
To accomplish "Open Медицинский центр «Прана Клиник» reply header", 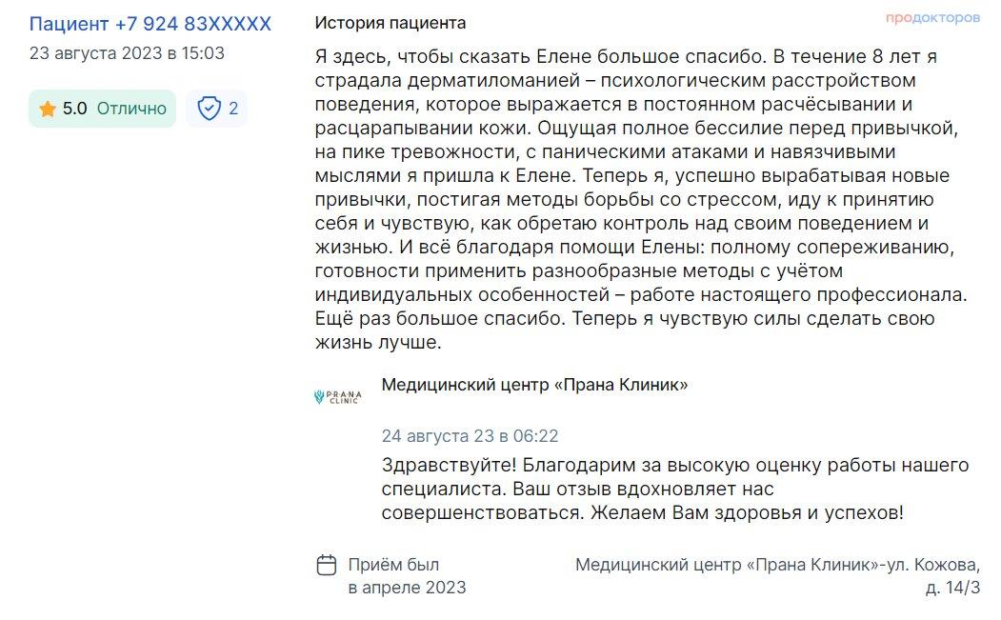I will pyautogui.click(x=534, y=385).
